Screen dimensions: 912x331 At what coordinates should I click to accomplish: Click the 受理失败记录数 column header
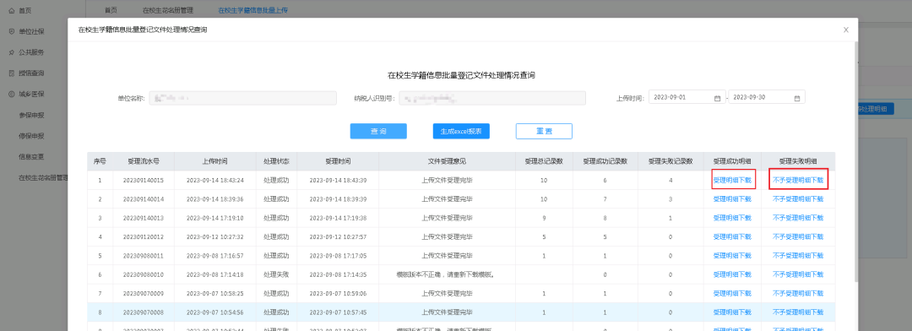(670, 161)
